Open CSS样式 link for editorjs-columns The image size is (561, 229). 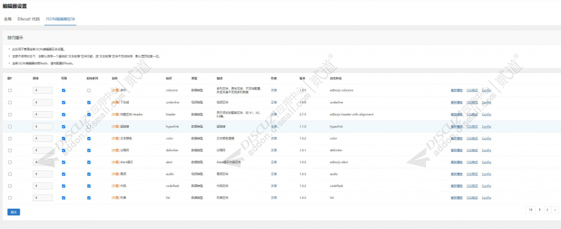pyautogui.click(x=472, y=90)
